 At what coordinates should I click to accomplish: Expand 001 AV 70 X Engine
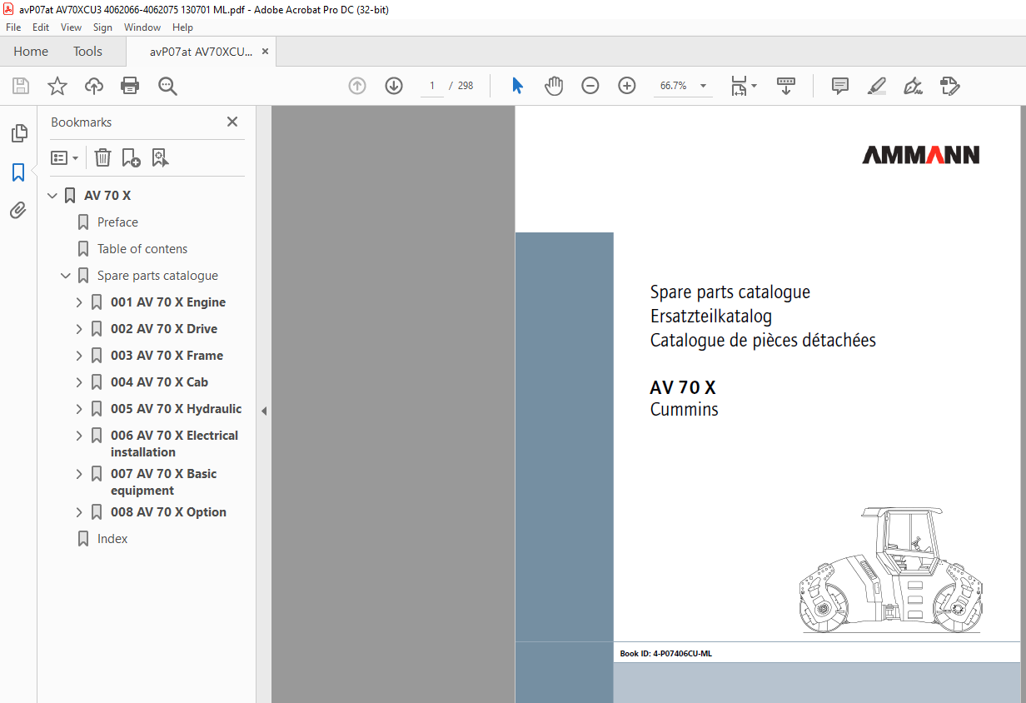(79, 302)
